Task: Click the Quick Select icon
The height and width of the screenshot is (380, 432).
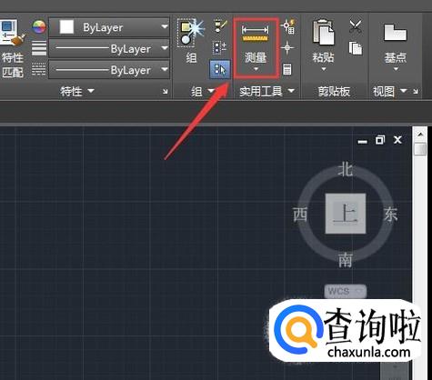Action: click(288, 27)
